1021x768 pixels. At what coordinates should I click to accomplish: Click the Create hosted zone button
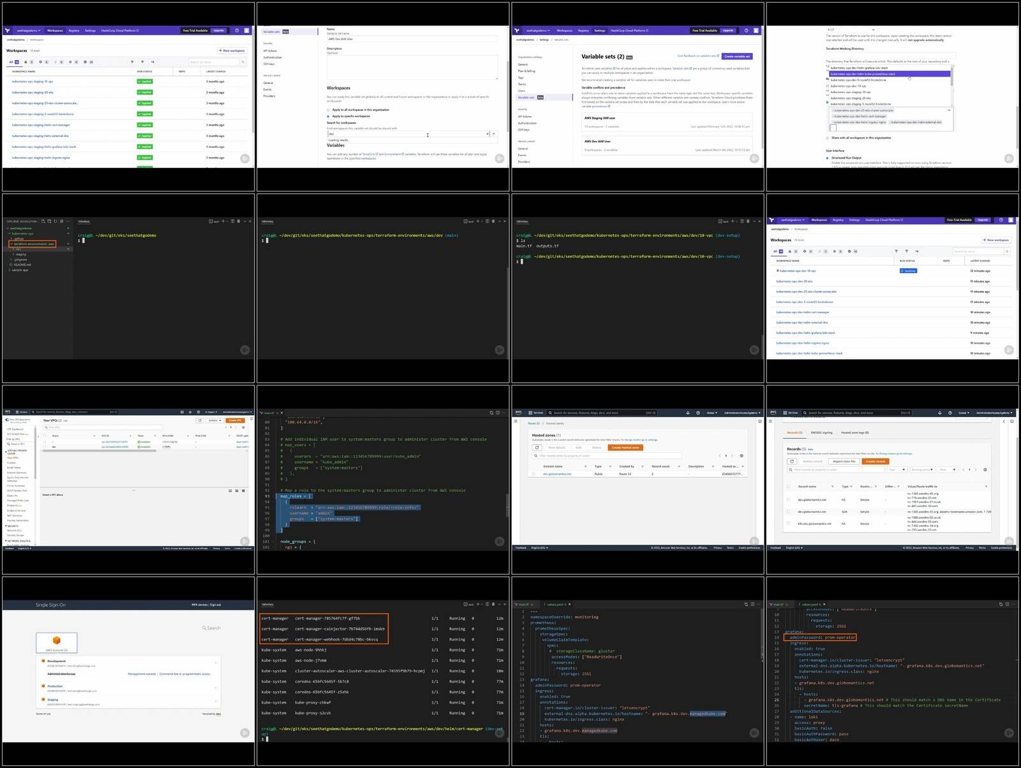(625, 447)
